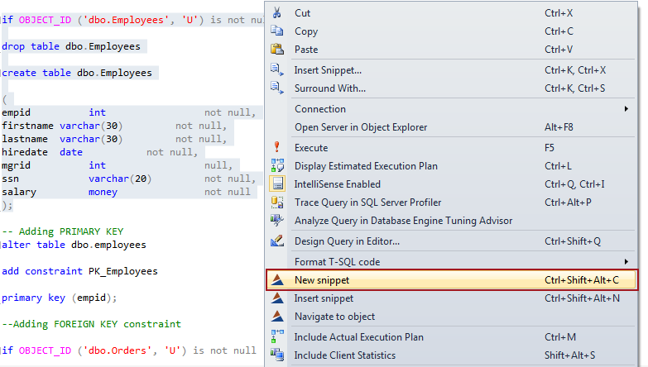
Task: Toggle IntelliSense Enabled option
Action: click(326, 184)
